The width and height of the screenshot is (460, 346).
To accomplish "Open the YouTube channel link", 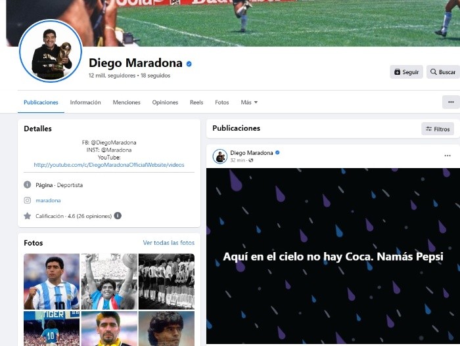I will 109,165.
